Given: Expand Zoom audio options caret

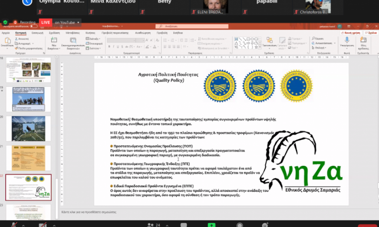Looking at the screenshot, I should pos(23,225).
